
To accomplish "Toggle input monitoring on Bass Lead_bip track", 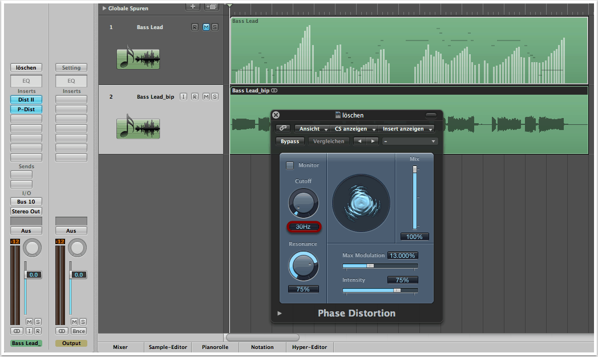I will pyautogui.click(x=183, y=97).
